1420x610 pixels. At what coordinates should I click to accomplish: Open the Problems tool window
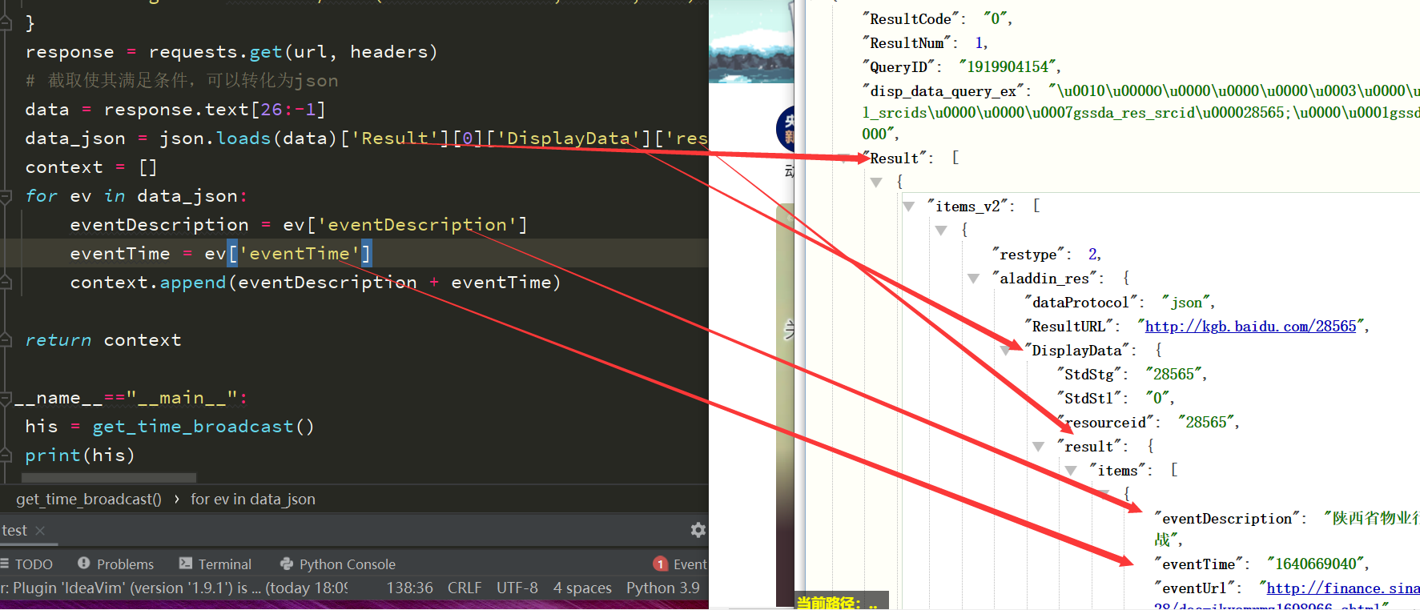115,564
